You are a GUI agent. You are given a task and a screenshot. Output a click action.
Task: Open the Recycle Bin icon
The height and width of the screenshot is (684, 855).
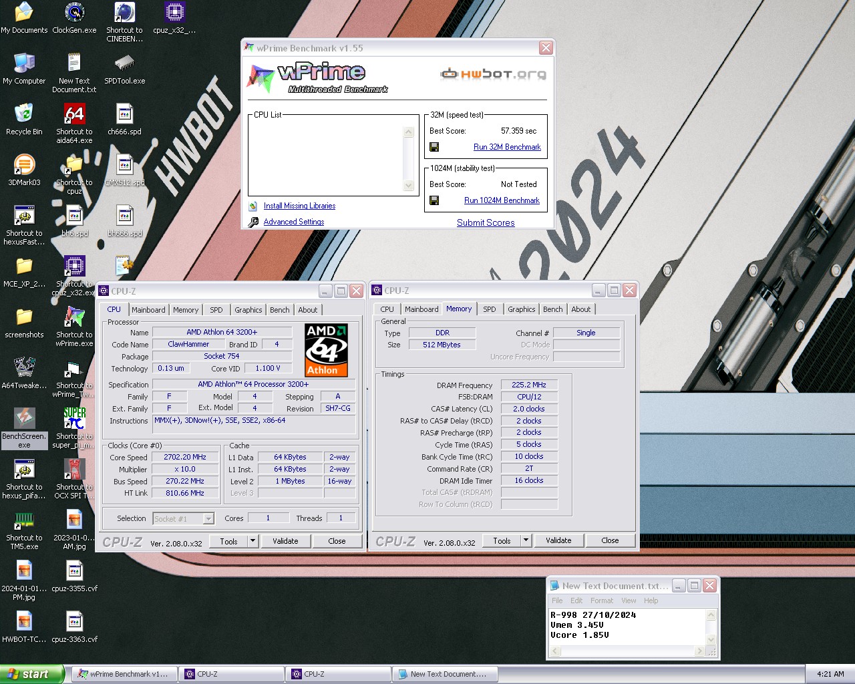[24, 120]
